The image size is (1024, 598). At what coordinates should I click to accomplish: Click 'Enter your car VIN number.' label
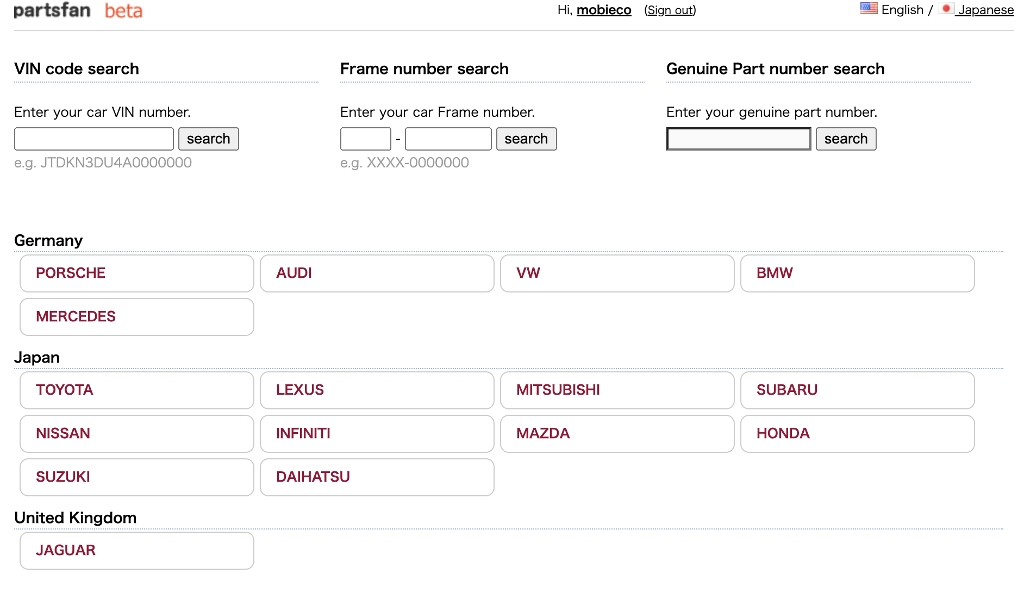tap(102, 112)
